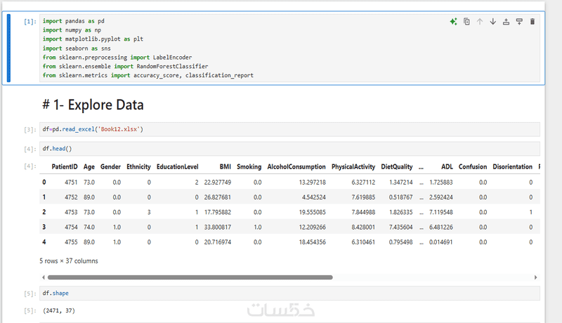Click the Gender column header
Image resolution: width=562 pixels, height=323 pixels.
(x=110, y=167)
